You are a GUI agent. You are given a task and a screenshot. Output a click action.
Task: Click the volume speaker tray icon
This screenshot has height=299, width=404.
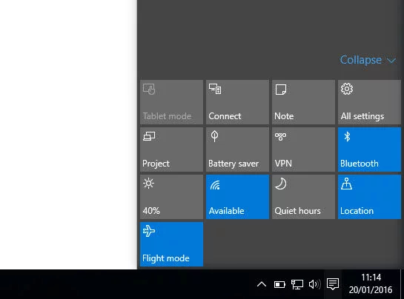[314, 284]
